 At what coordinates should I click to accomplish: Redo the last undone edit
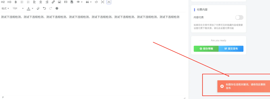tap(51, 8)
